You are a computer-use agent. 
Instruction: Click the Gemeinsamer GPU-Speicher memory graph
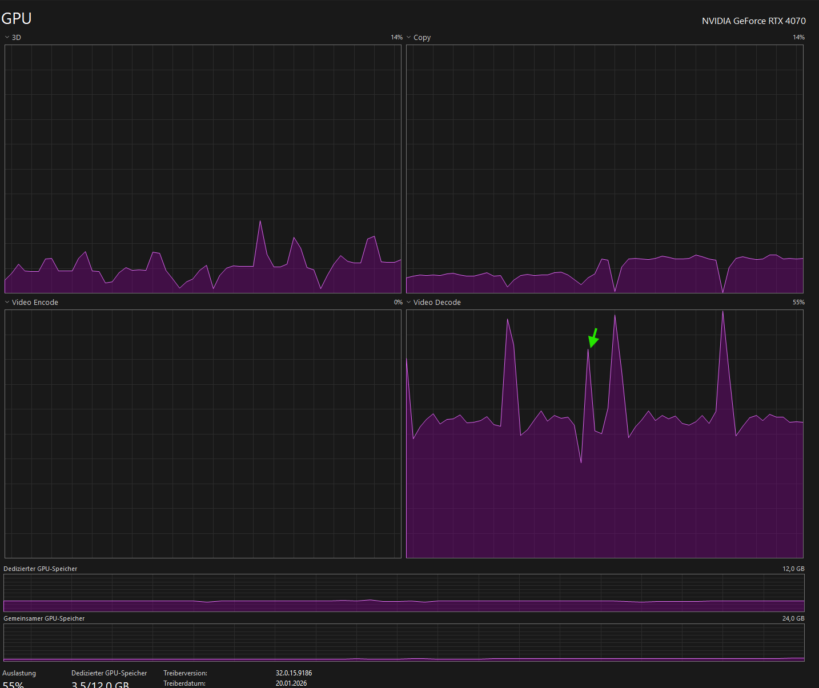[x=404, y=642]
